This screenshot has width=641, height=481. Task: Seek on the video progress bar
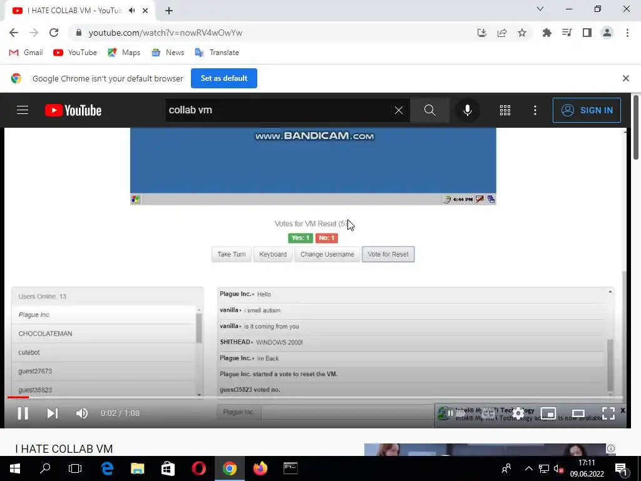(315, 397)
